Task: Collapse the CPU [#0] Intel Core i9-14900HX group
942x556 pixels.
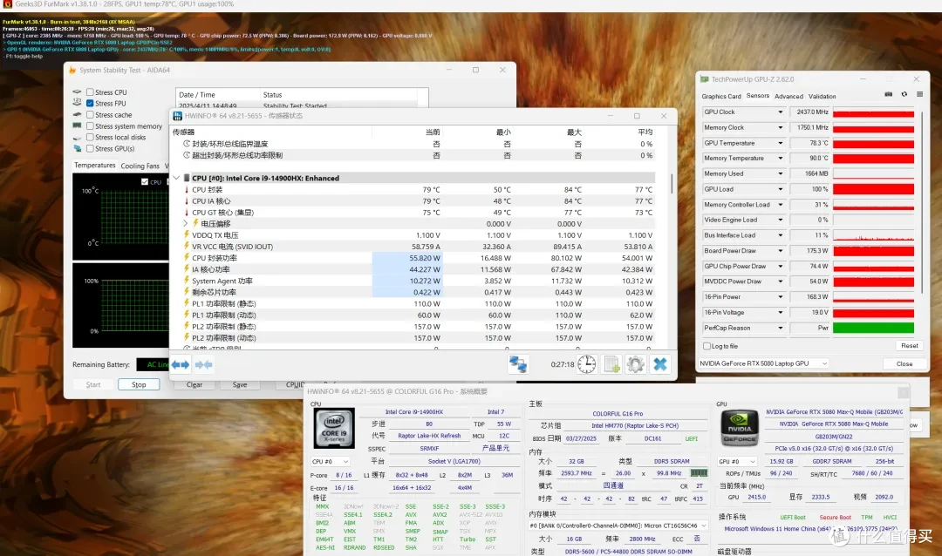Action: tap(176, 178)
